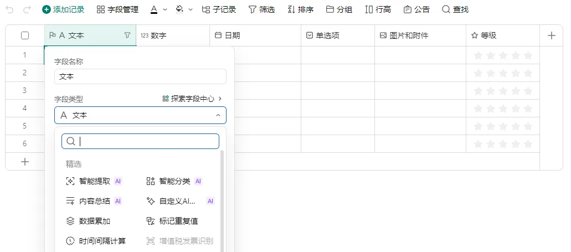Click the 字段名称 input containing 文本

click(140, 76)
